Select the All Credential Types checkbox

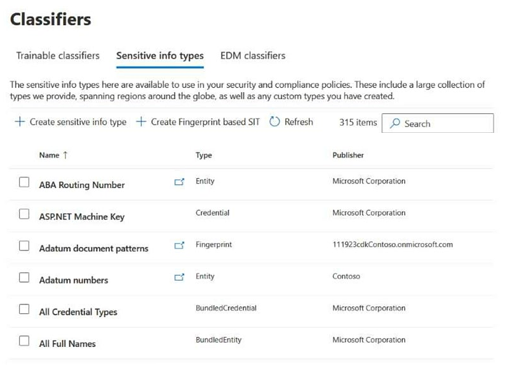(24, 309)
